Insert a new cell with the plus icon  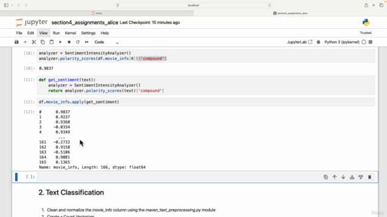(x=25, y=42)
